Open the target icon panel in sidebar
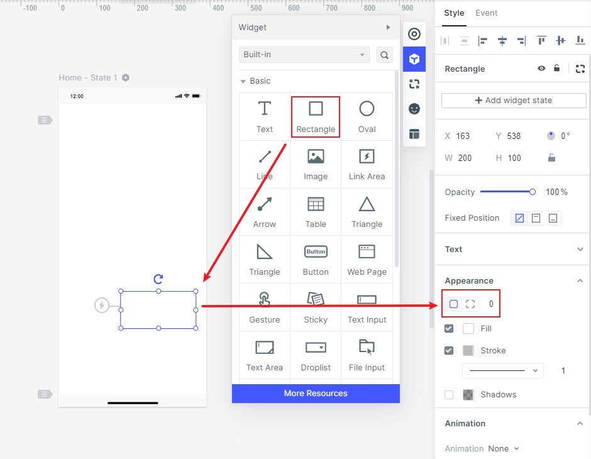This screenshot has width=591, height=459. (414, 34)
